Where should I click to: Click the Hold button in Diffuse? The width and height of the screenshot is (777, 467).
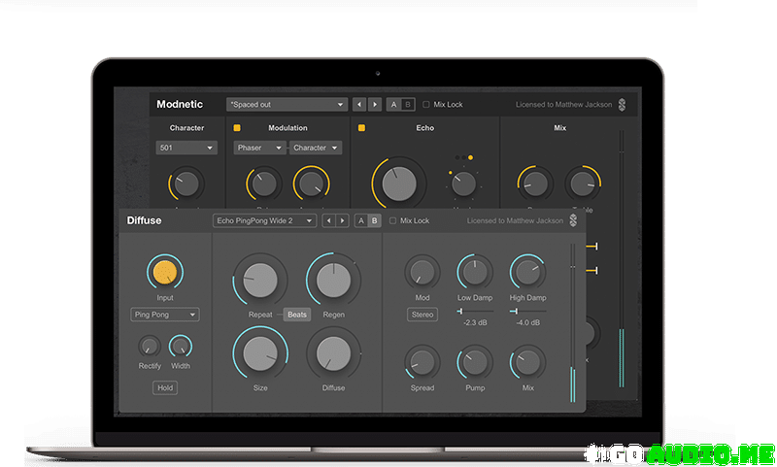pos(165,387)
